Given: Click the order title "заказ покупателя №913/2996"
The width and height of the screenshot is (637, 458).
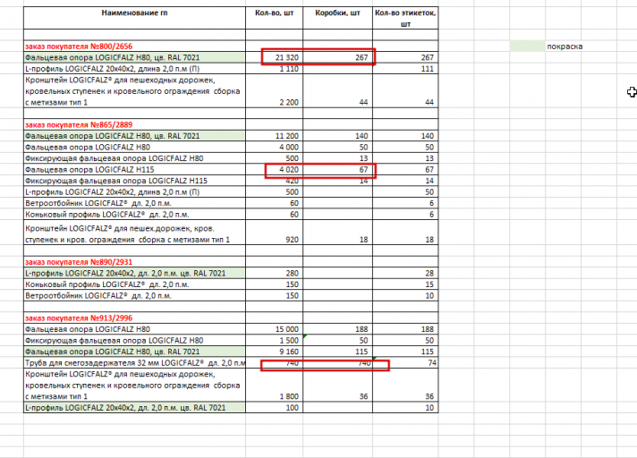Looking at the screenshot, I should pyautogui.click(x=134, y=318).
